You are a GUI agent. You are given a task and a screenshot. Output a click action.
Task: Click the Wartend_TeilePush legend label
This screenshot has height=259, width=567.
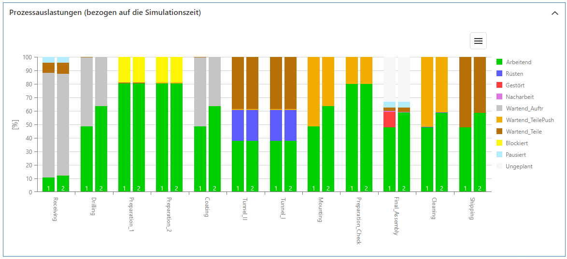(530, 120)
